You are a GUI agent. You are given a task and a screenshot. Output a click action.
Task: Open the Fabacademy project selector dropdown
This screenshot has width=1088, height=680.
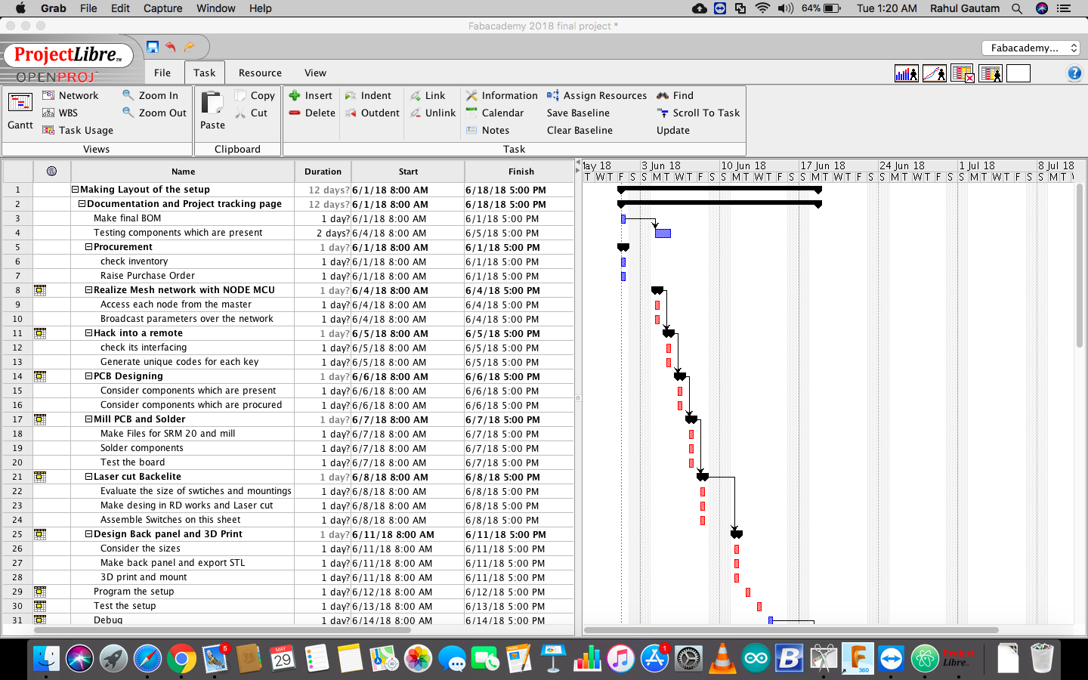point(1031,48)
